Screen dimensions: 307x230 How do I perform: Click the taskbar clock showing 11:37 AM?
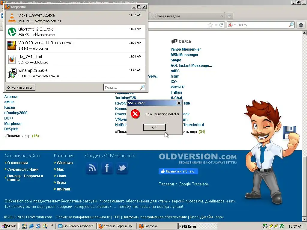click(295, 226)
